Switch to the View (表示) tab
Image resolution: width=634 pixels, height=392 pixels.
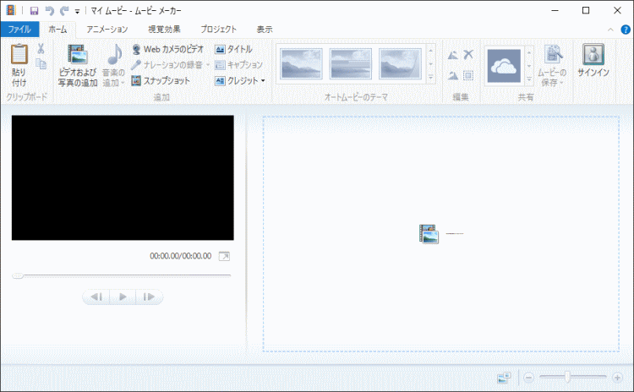(265, 29)
